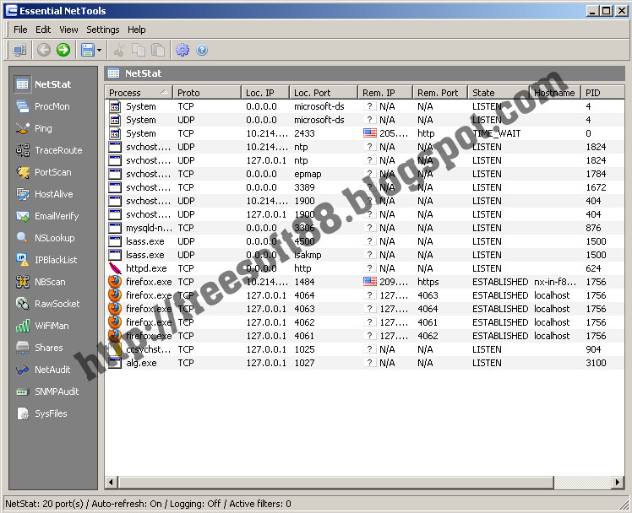Click the Save floppy disk icon
632x513 pixels.
coord(88,51)
